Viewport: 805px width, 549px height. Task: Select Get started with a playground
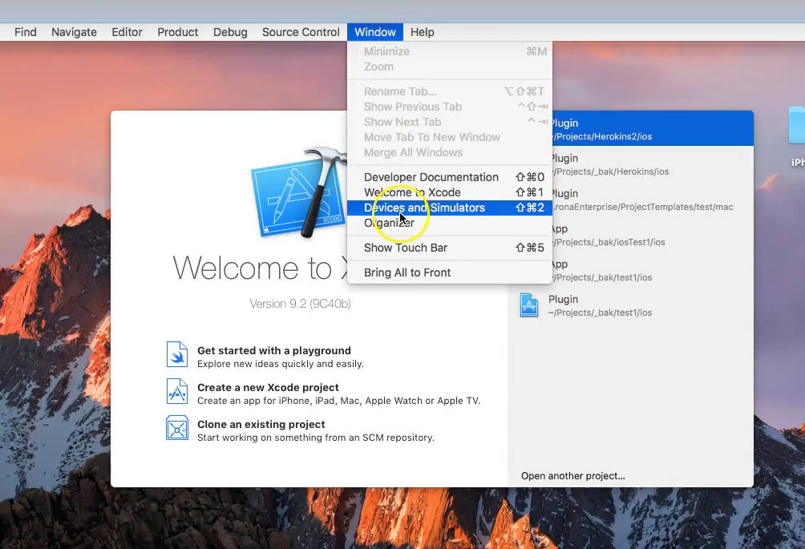click(x=273, y=351)
